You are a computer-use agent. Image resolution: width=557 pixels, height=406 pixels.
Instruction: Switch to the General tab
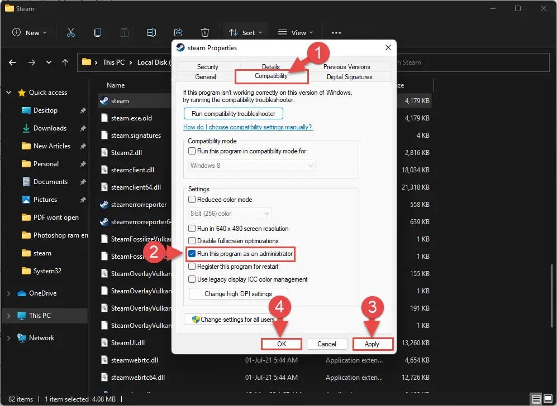pyautogui.click(x=206, y=77)
